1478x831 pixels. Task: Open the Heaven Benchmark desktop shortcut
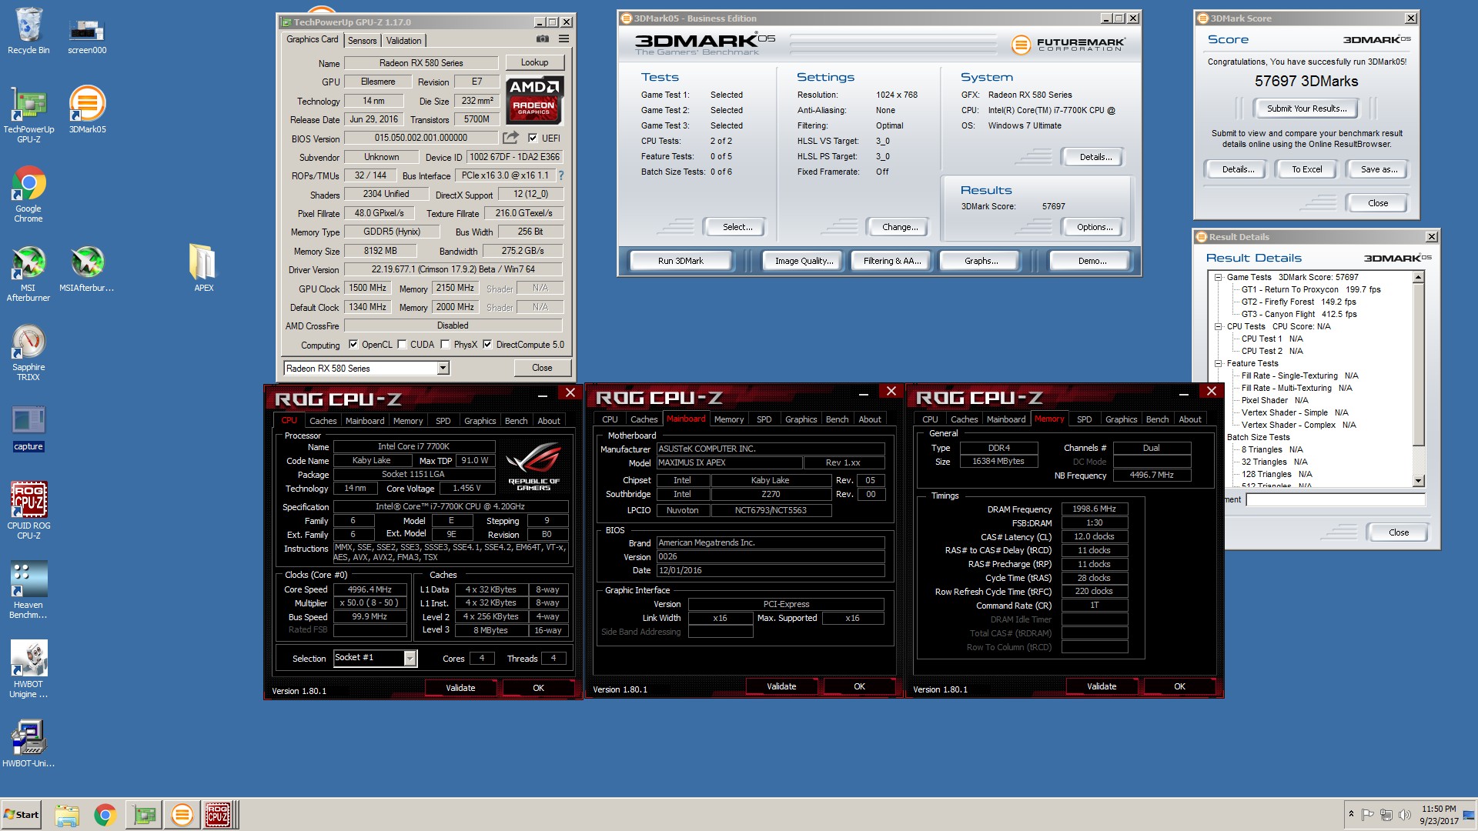tap(28, 590)
